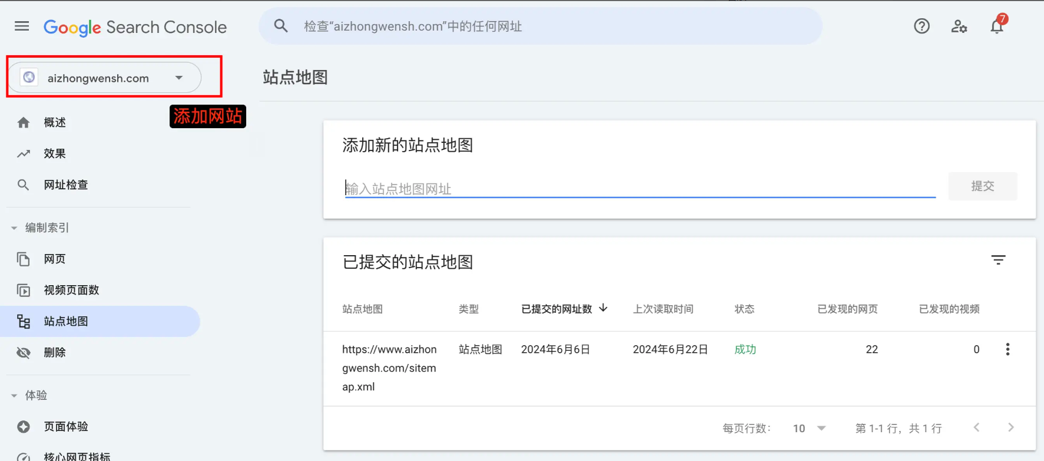The width and height of the screenshot is (1044, 461).
Task: Open users and permissions settings icon
Action: 959,26
